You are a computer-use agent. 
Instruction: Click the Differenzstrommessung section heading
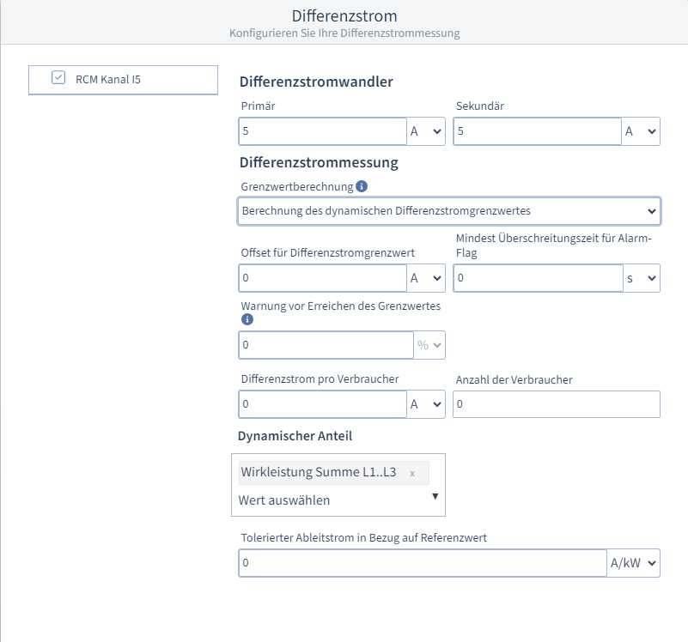pos(317,162)
